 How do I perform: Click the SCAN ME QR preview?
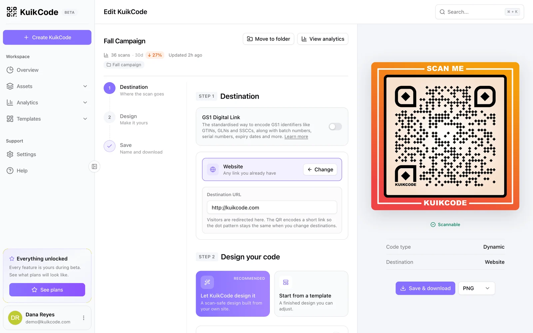(445, 136)
